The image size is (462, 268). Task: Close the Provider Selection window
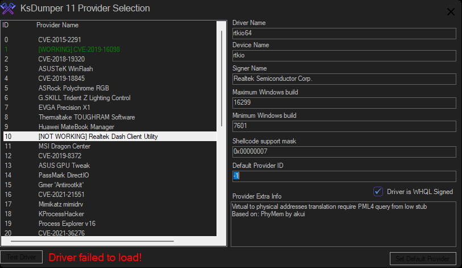click(451, 12)
